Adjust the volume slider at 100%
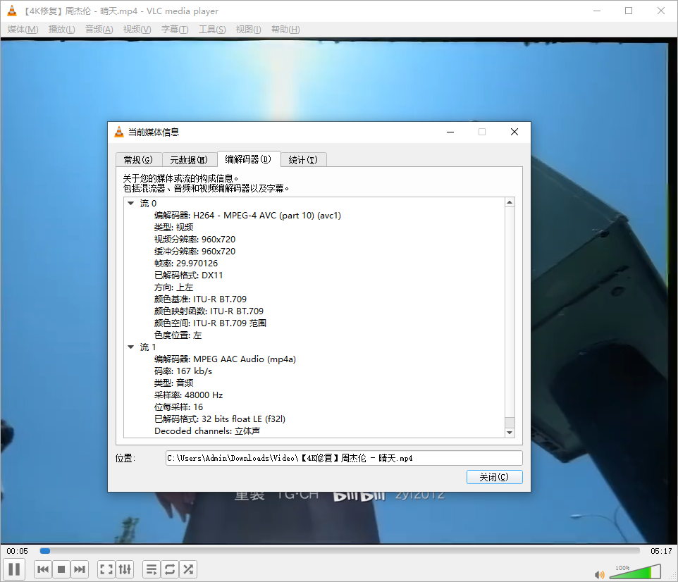This screenshot has width=678, height=582. 635,571
